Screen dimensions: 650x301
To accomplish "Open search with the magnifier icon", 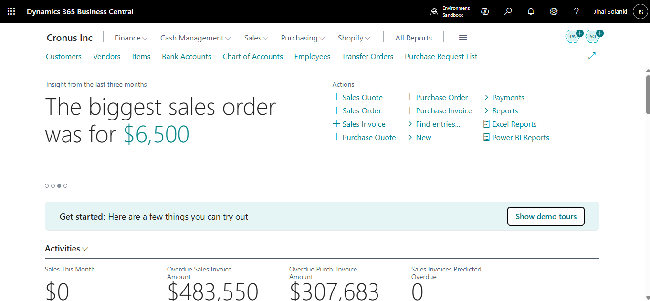I will pyautogui.click(x=508, y=11).
